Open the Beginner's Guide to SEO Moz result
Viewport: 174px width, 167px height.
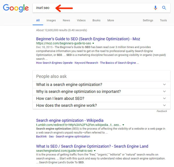[88, 39]
